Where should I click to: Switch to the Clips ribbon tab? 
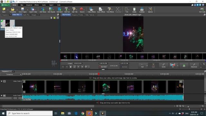pyautogui.click(x=22, y=5)
